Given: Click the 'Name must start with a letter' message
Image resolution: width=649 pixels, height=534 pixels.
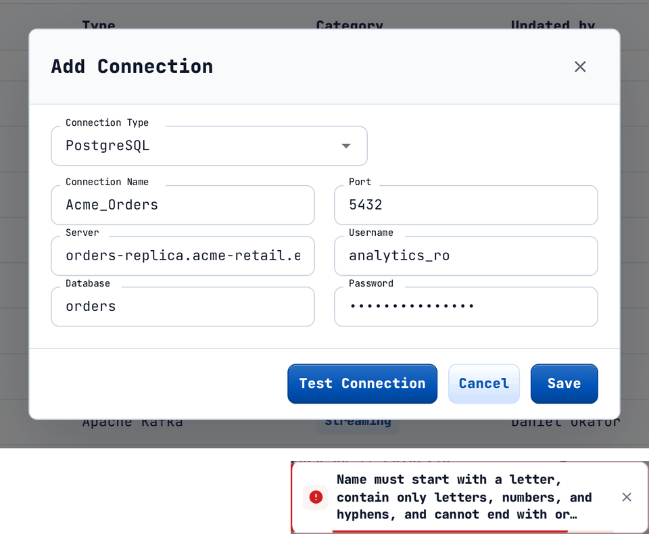Looking at the screenshot, I should point(464,497).
